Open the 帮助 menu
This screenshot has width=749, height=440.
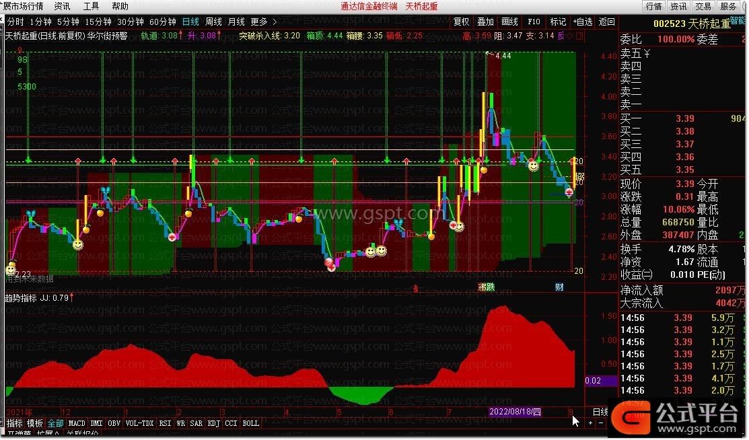(120, 6)
